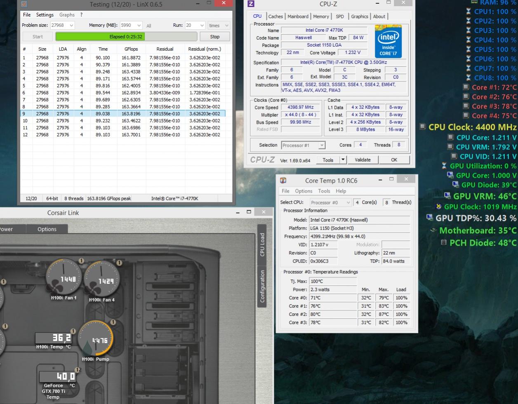Click the Core Temp title bar icon
Image resolution: width=518 pixels, height=404 pixels.
[x=283, y=180]
